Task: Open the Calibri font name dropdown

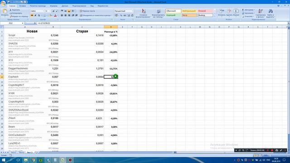Action: (x=43, y=11)
